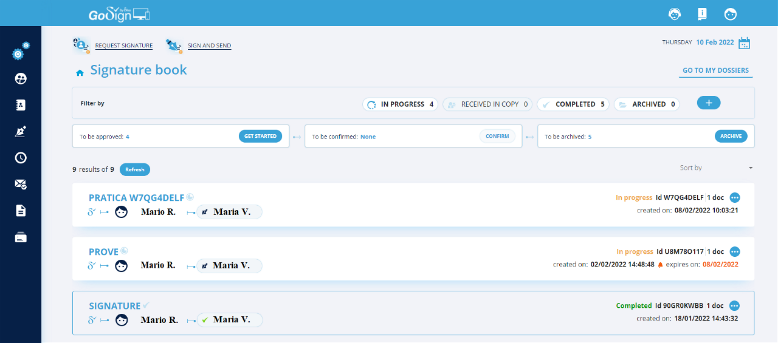Open options menu for PRATICA W7QG4DELF
Screen dimensions: 778x343
click(735, 197)
